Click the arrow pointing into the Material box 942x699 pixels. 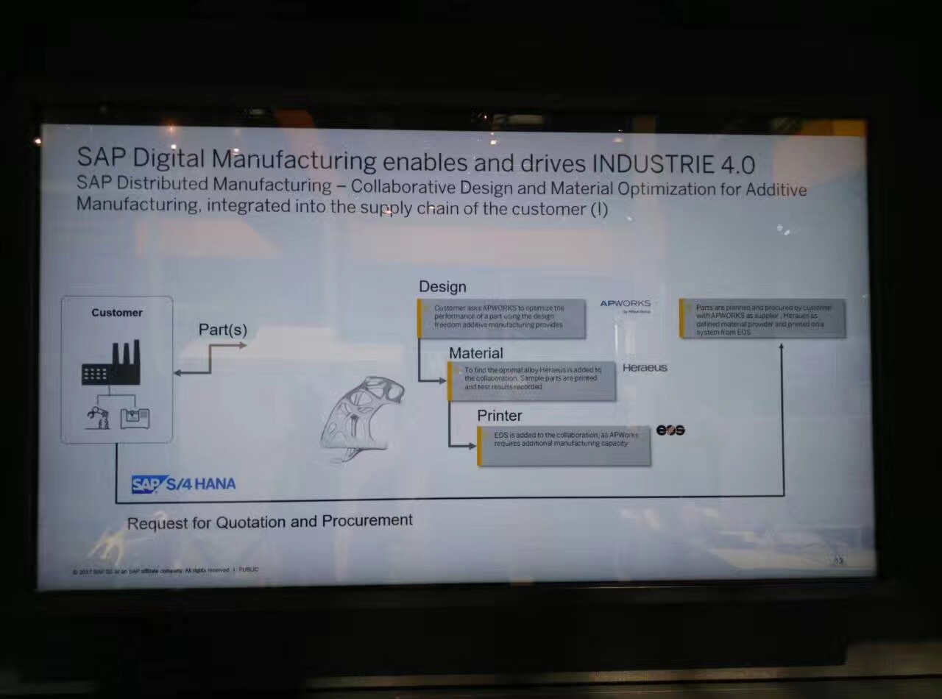pos(434,380)
